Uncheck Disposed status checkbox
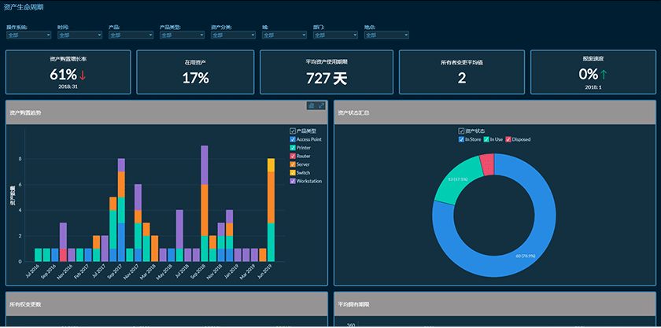Screen dimensions: 661x328 [x=508, y=139]
